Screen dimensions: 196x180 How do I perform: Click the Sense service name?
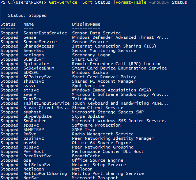point(30,37)
